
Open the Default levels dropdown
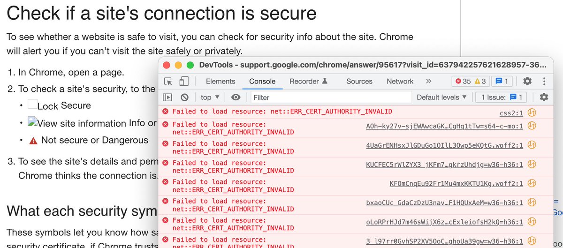point(442,97)
